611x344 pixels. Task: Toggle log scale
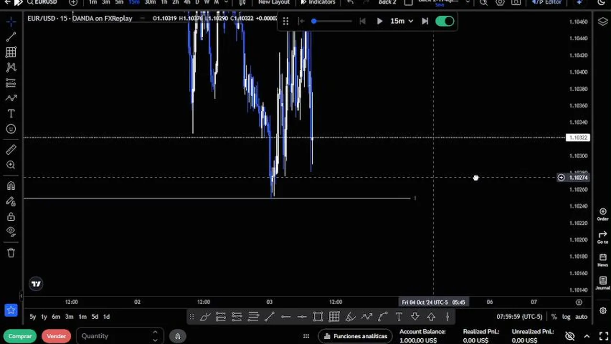(x=566, y=317)
